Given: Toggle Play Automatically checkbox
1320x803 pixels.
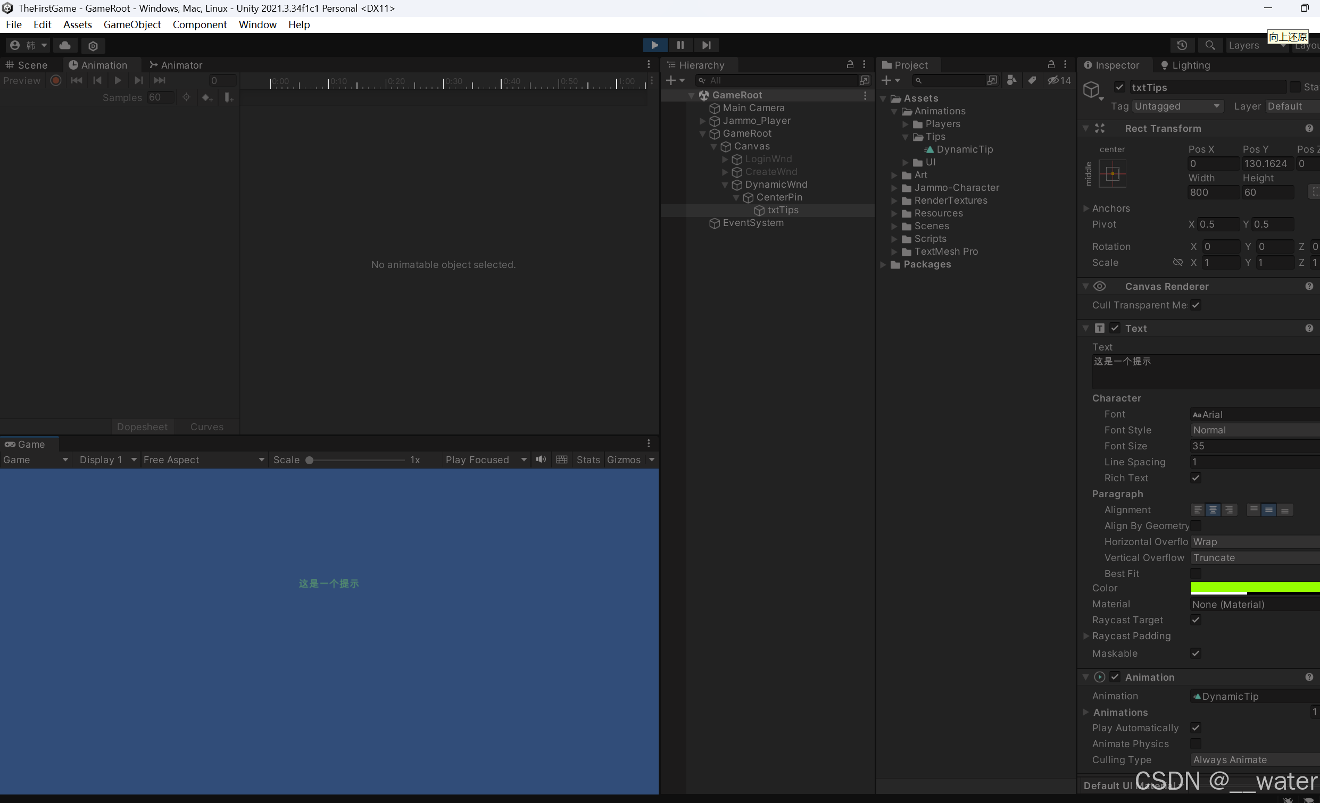Looking at the screenshot, I should 1196,728.
